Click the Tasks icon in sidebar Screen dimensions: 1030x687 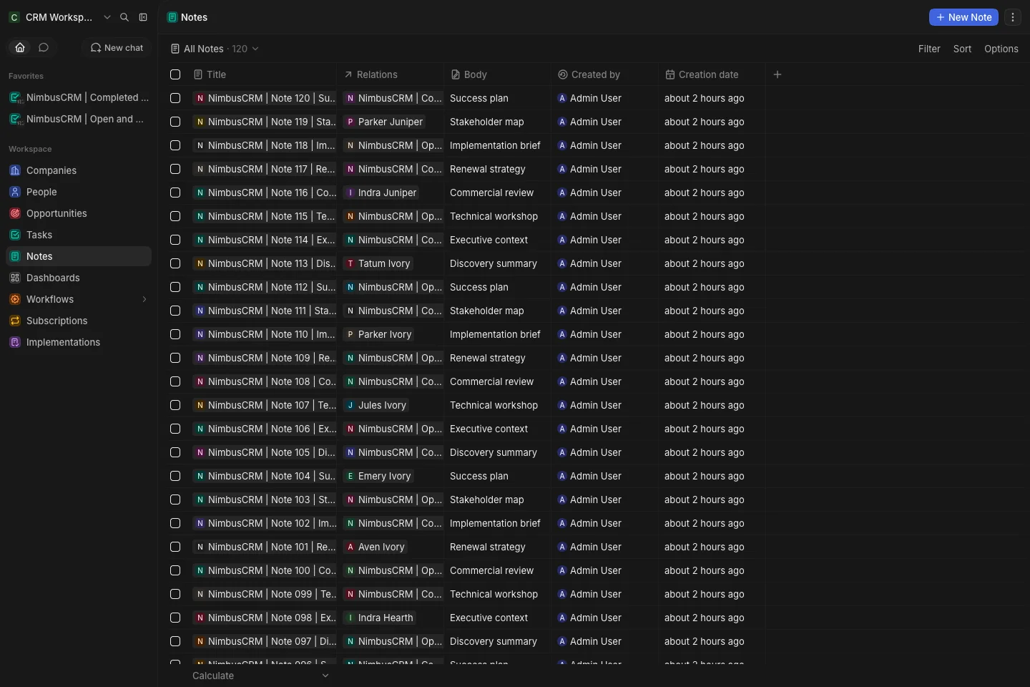click(15, 235)
